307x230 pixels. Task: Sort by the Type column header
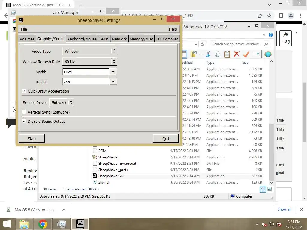point(210,63)
